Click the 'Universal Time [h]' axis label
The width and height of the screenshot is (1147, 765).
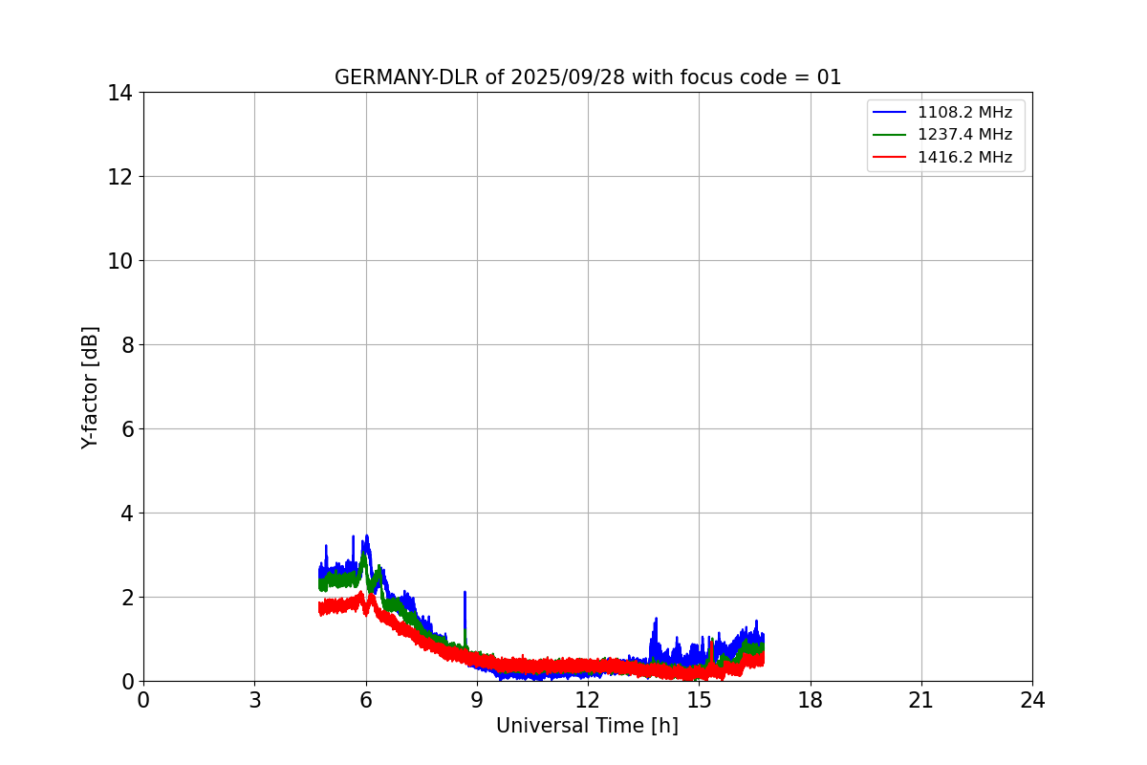587,726
